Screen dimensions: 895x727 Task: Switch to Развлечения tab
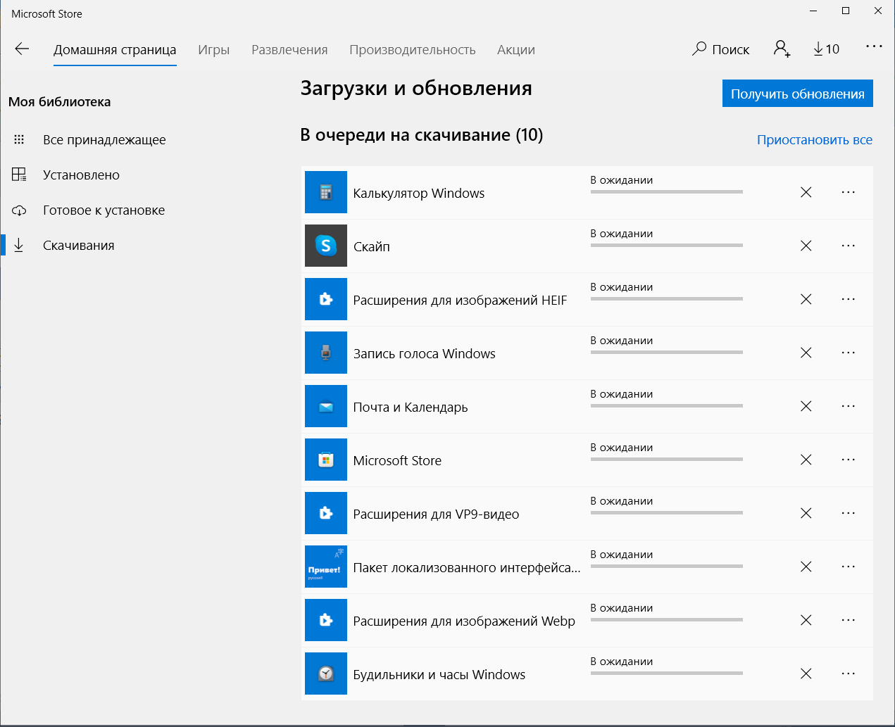pyautogui.click(x=289, y=50)
